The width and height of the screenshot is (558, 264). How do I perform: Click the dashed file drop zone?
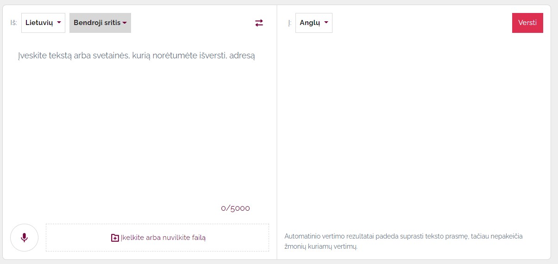click(x=157, y=238)
